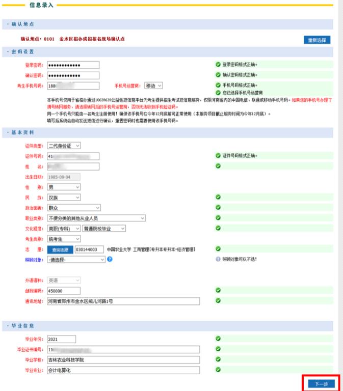343x391 pixels.
Task: Open the 手机号运营商 dropdown showing 移动
Action: [153, 86]
